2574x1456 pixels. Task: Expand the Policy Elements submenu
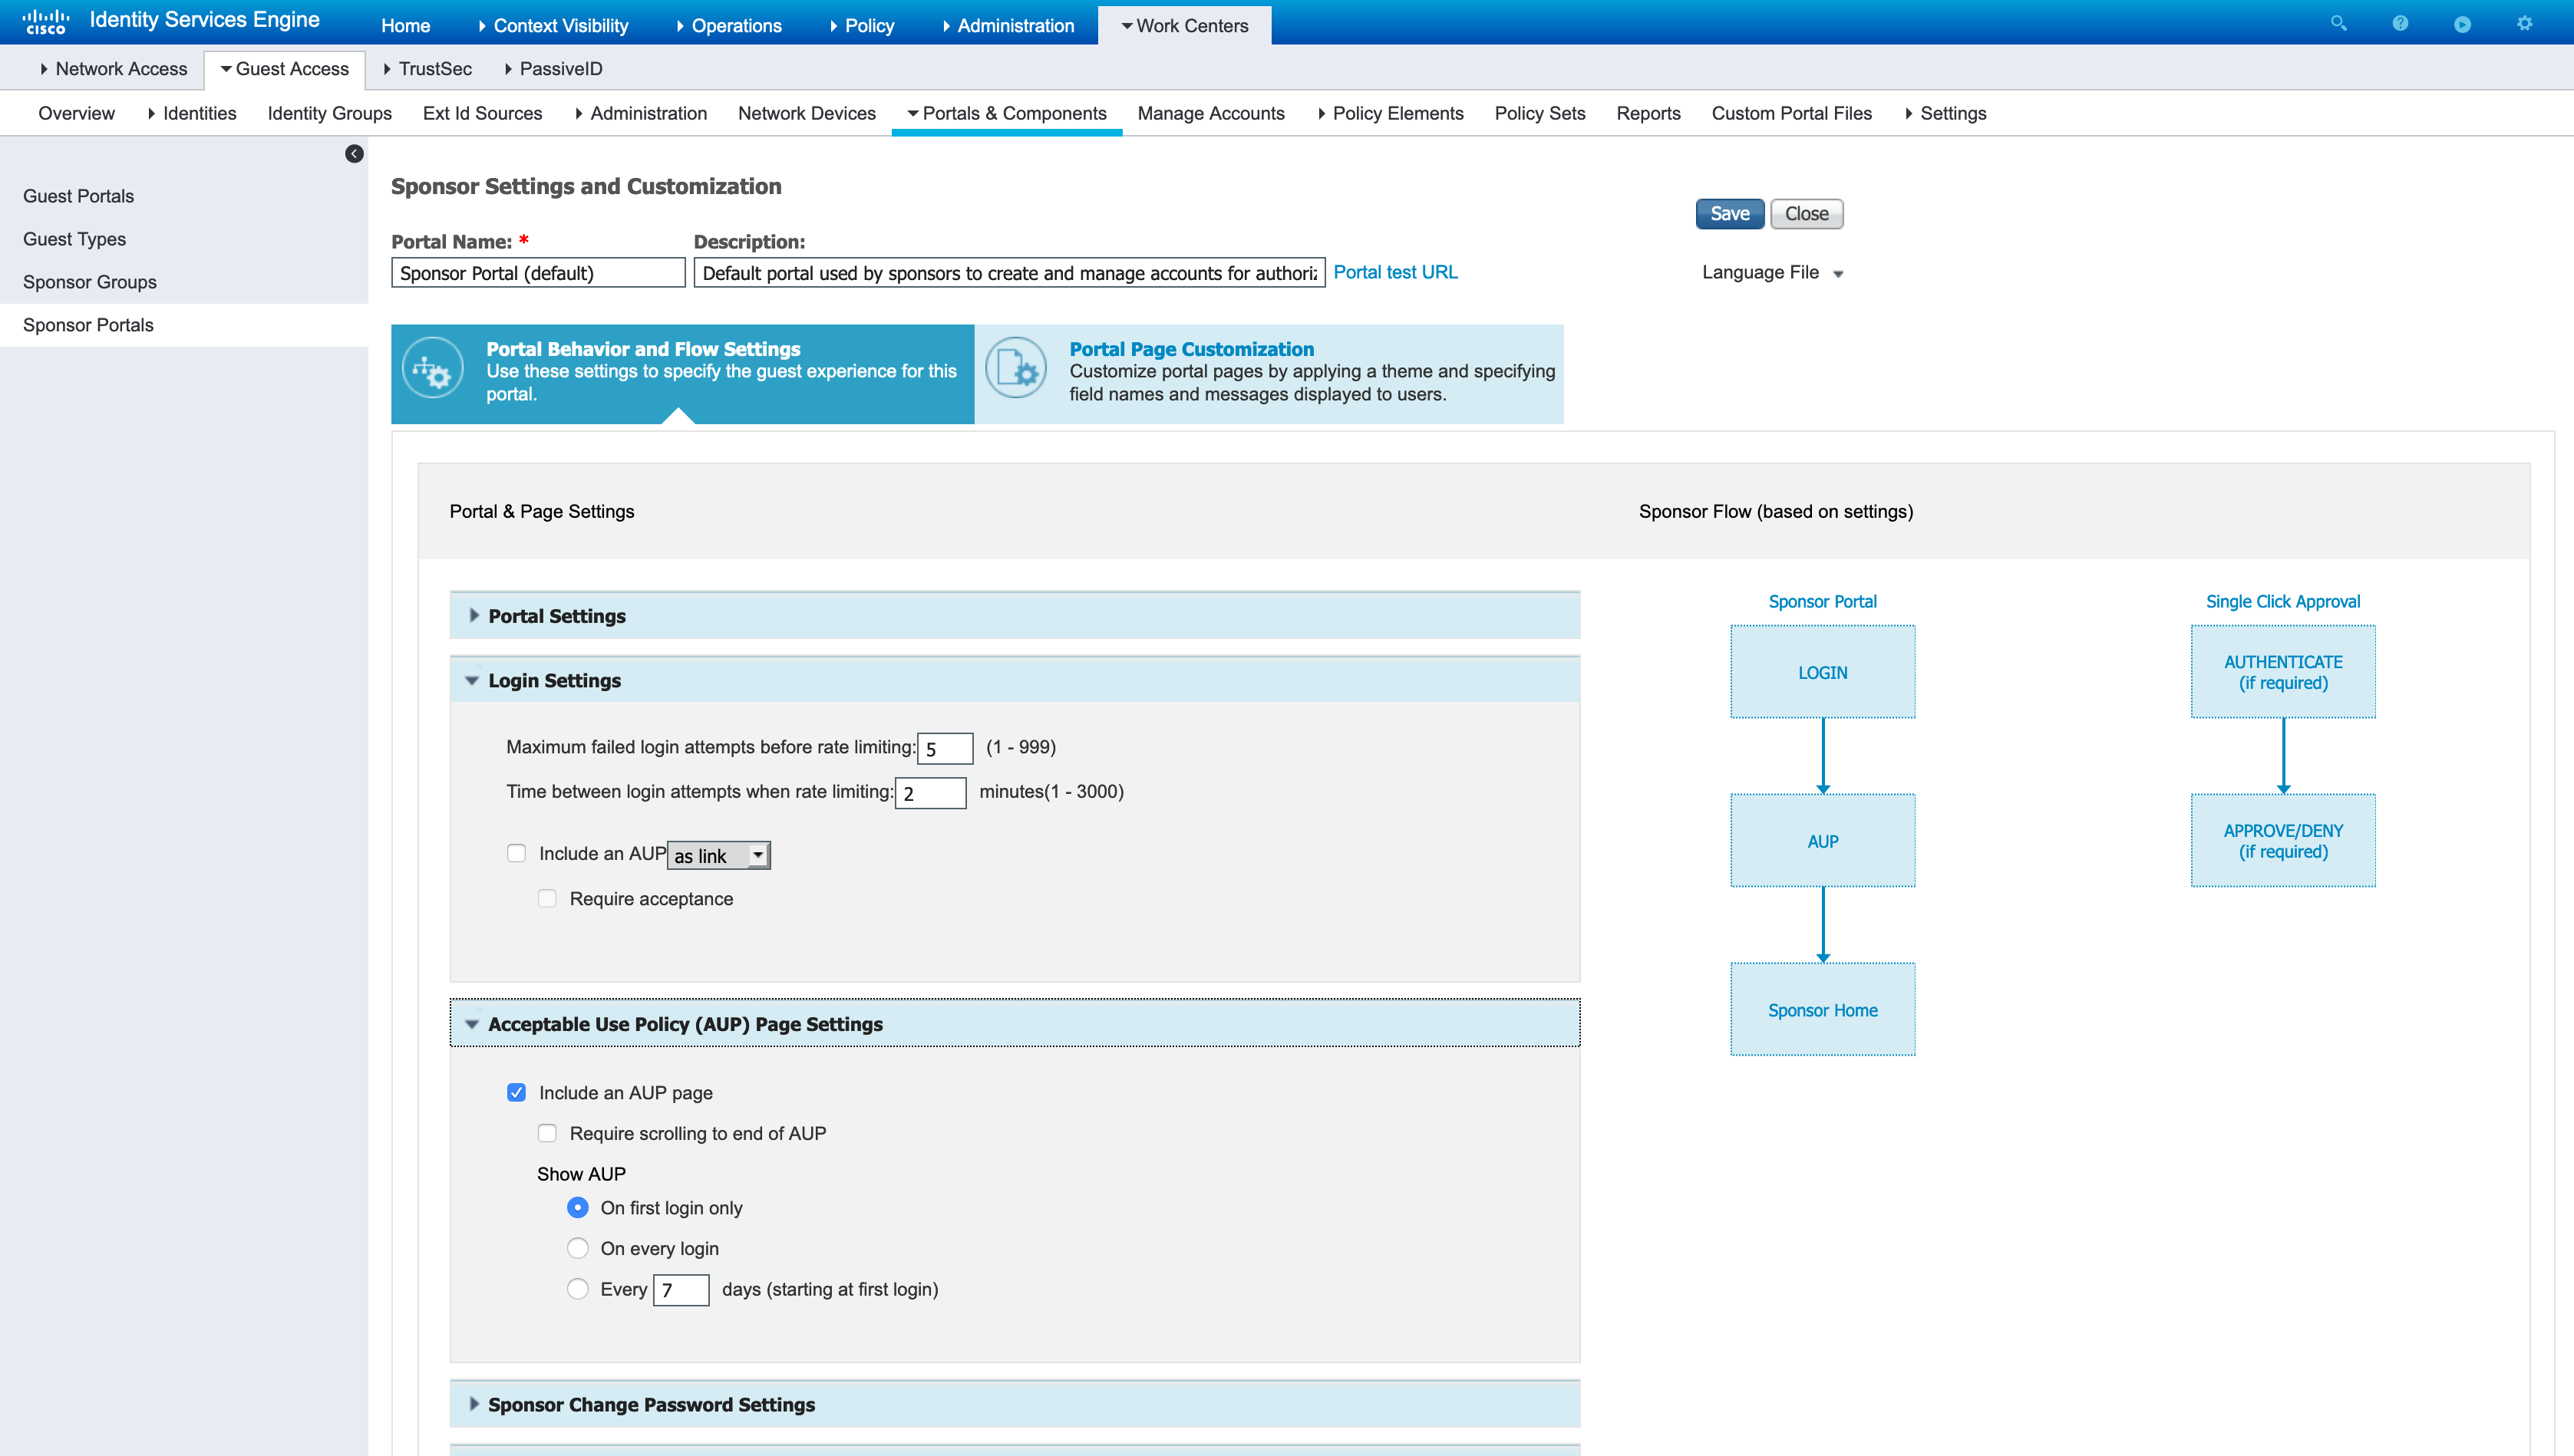coord(1391,113)
